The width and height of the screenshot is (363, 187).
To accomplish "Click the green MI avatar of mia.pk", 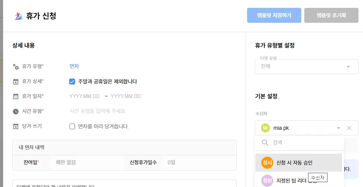I will pyautogui.click(x=265, y=128).
